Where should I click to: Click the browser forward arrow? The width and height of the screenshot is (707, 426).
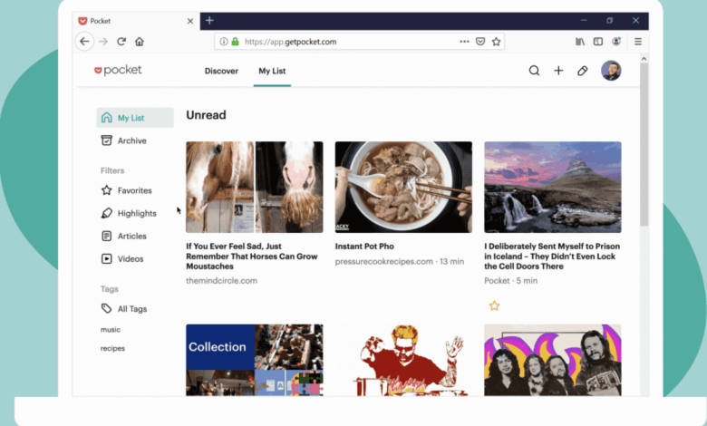point(103,42)
